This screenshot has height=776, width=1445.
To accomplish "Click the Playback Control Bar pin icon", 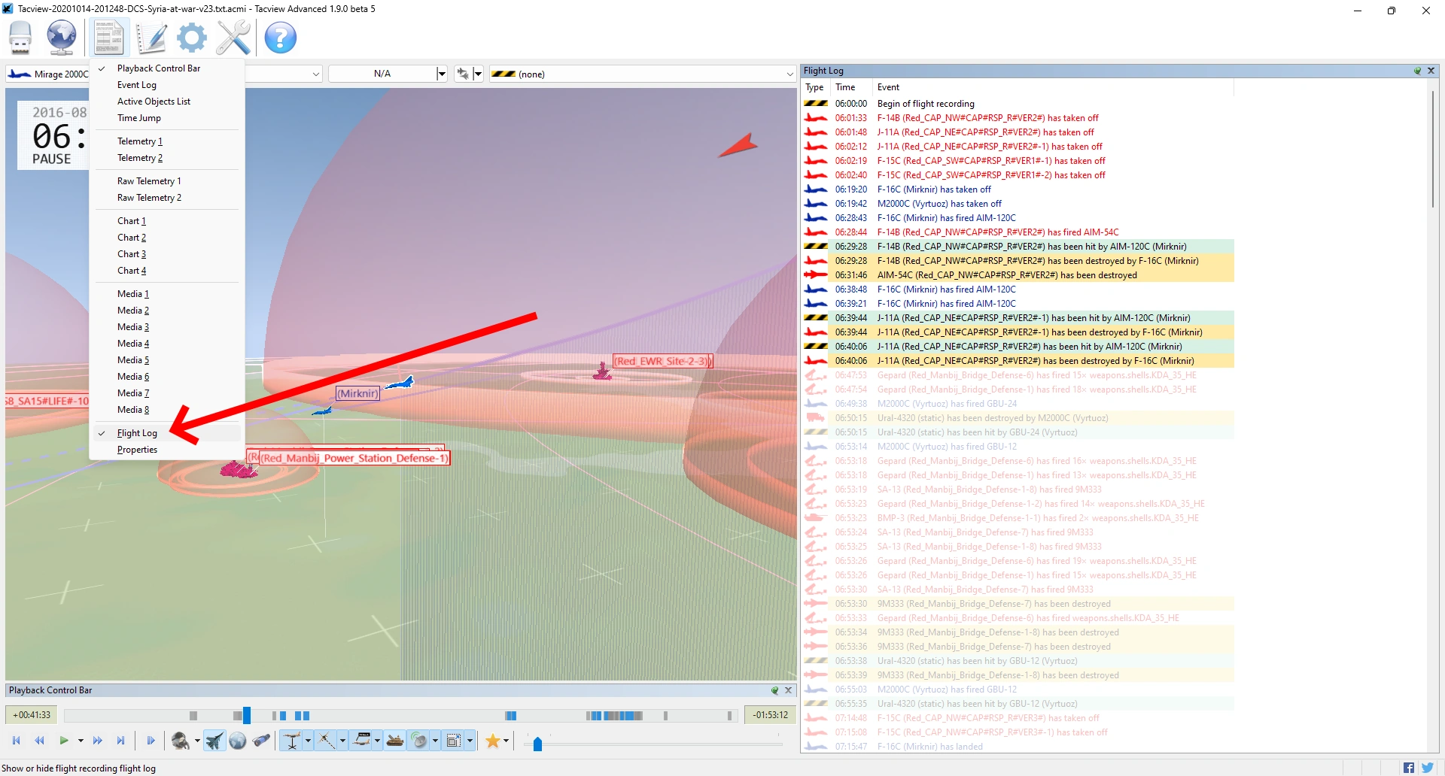I will 774,690.
